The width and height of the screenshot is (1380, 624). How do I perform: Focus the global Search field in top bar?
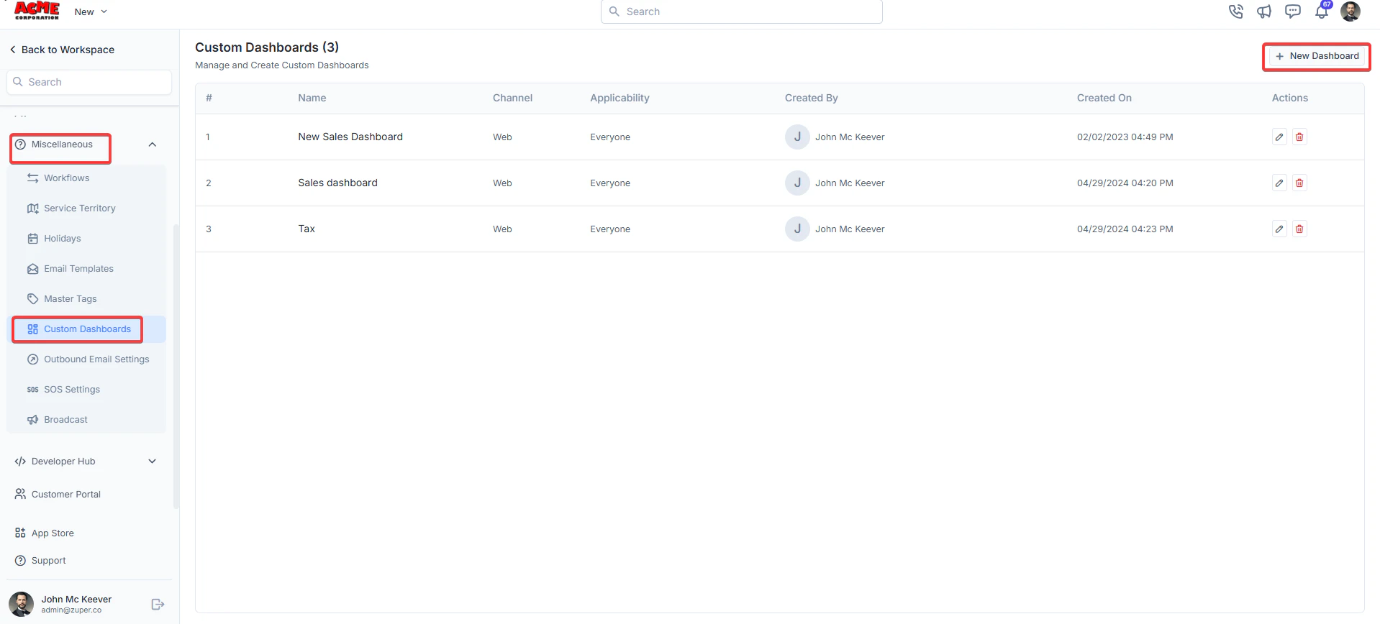pyautogui.click(x=741, y=12)
